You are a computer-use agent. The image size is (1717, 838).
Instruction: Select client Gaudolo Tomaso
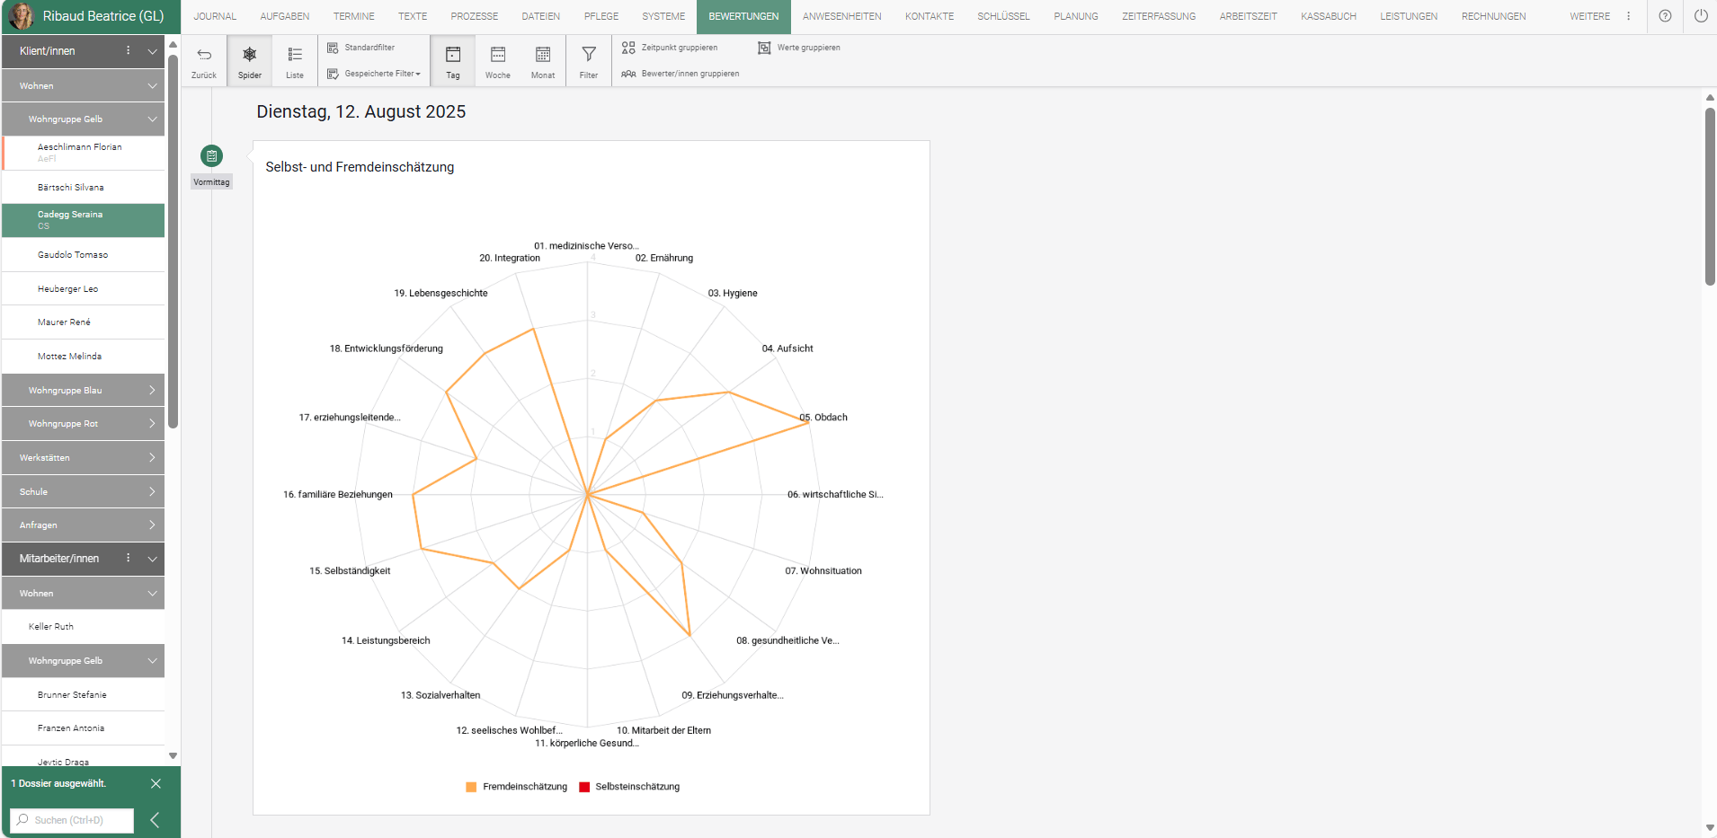click(x=73, y=255)
